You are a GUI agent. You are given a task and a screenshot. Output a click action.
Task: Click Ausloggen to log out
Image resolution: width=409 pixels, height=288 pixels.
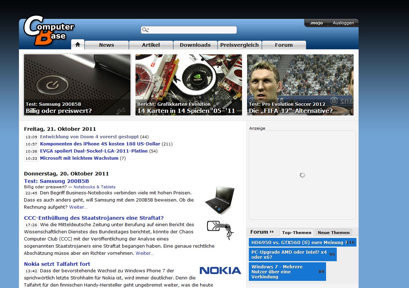[343, 23]
